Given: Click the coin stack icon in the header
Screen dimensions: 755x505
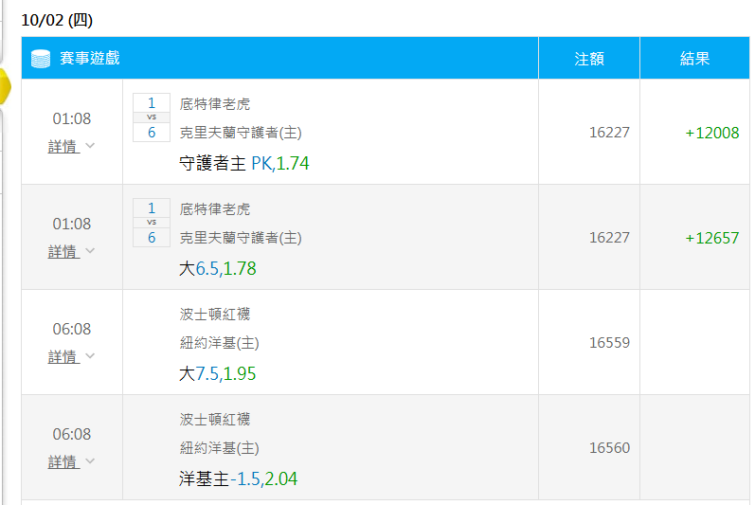Looking at the screenshot, I should click(41, 59).
